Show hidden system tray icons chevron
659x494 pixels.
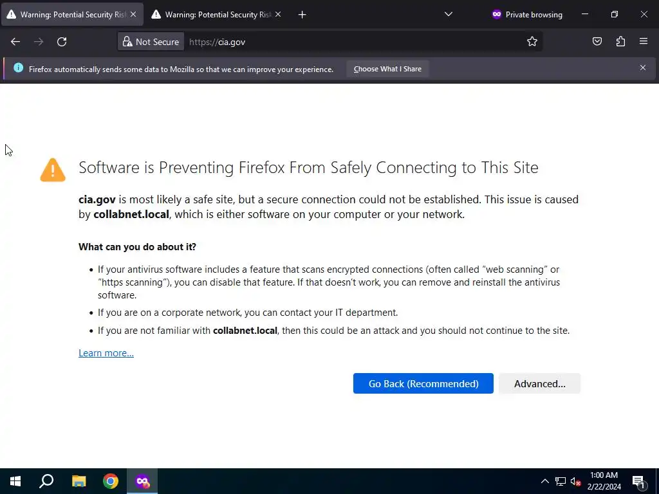(x=544, y=481)
